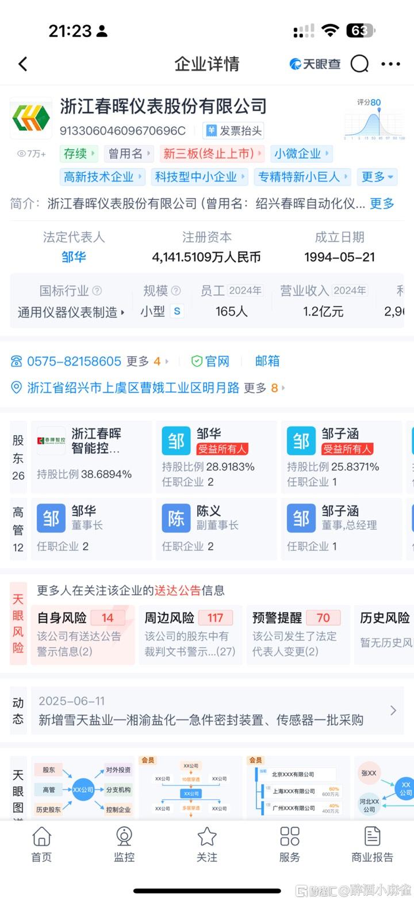Tap the Wi-Fi status icon
Image resolution: width=414 pixels, height=901 pixels.
330,31
